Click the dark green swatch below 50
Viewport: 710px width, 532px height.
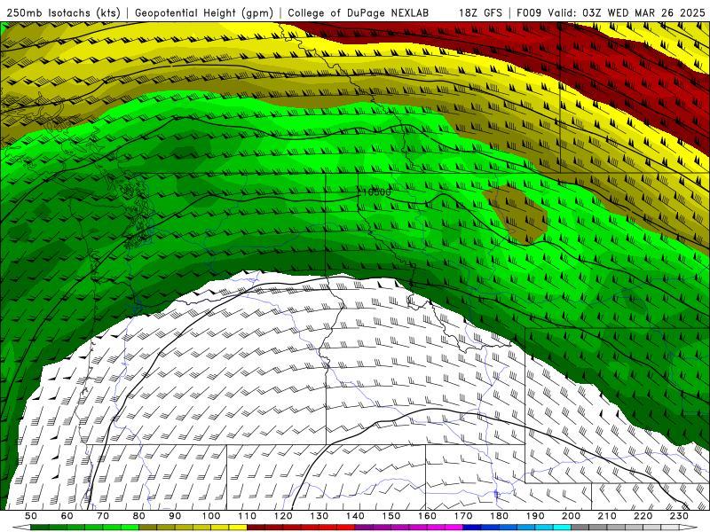click(x=40, y=528)
